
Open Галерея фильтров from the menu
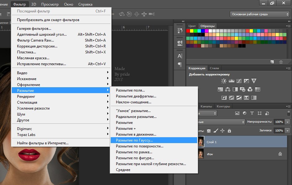[34, 29]
